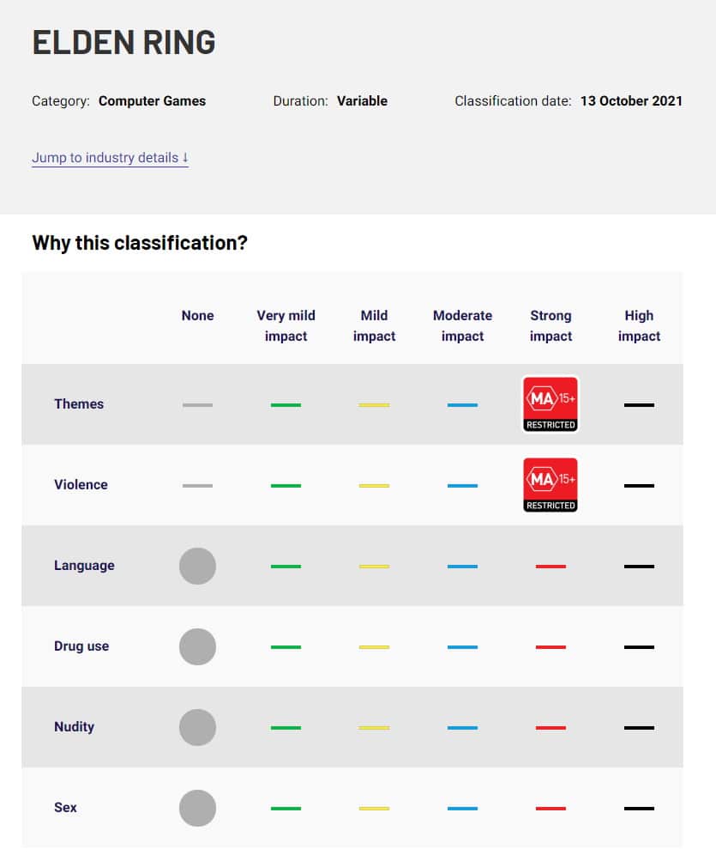Click the green very-mild dash for Violence
This screenshot has height=867, width=716.
[286, 486]
